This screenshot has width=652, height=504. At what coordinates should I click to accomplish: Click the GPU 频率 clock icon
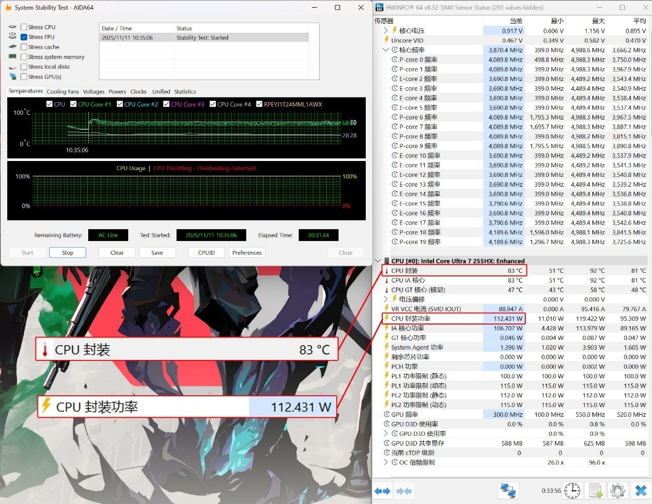387,414
